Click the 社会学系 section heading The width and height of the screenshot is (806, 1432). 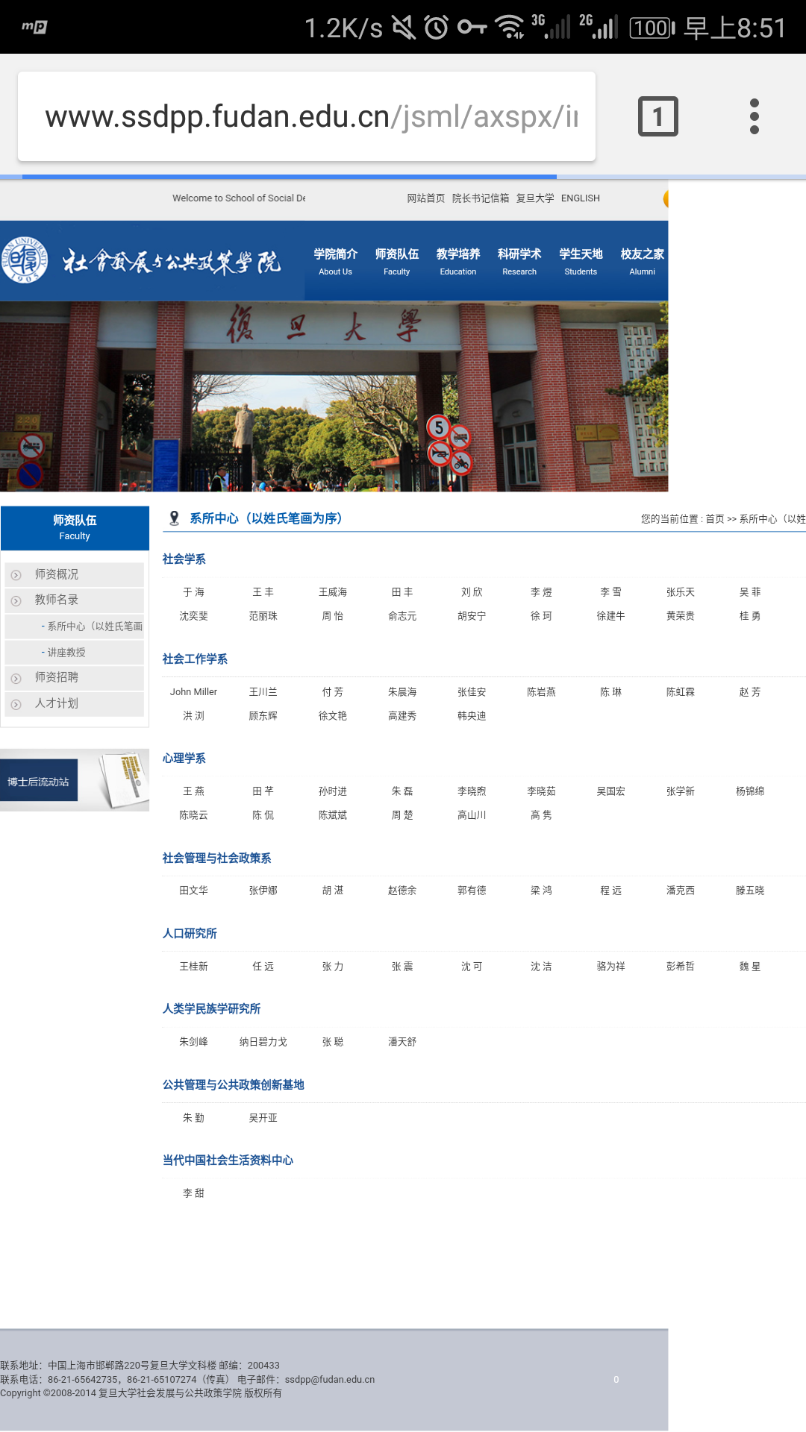184,559
